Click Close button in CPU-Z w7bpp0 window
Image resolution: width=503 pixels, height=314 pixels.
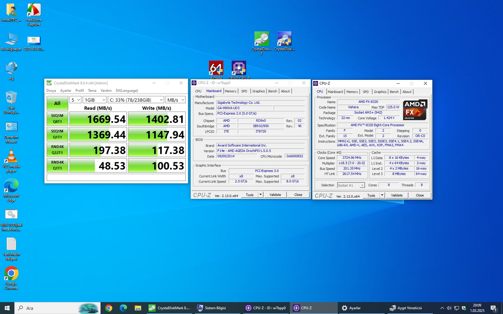tap(298, 195)
